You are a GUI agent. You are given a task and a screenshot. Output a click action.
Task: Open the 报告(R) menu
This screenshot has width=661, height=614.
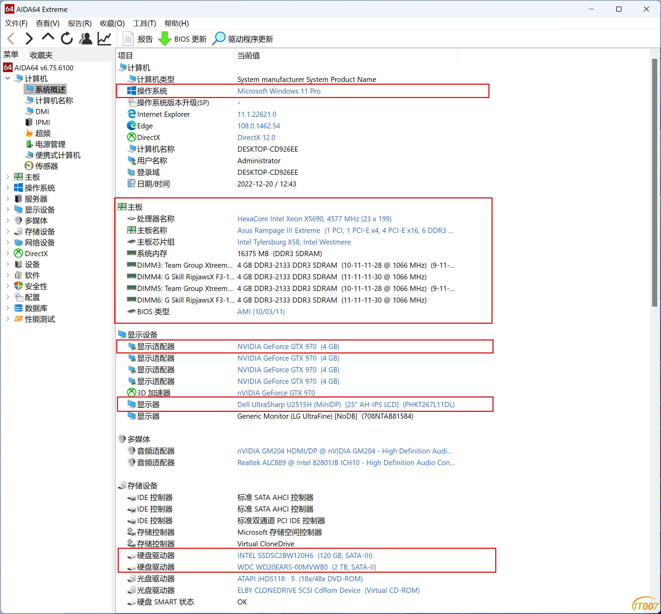coord(79,23)
